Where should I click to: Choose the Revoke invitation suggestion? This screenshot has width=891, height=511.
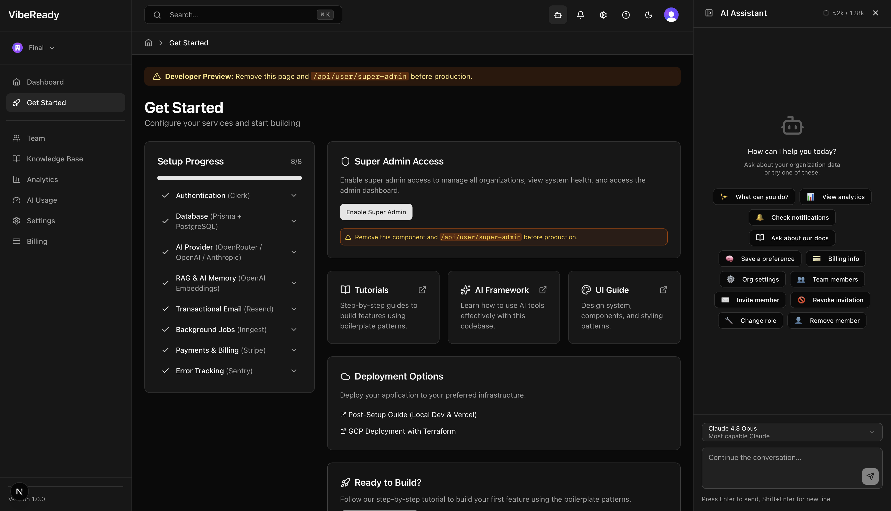(x=830, y=300)
